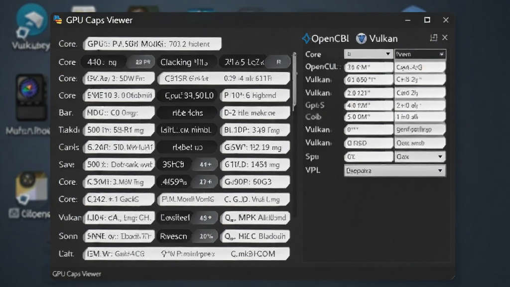The width and height of the screenshot is (510, 287).
Task: Click the 'ribe tchs' dark pill in the Bar row
Action: [187, 113]
